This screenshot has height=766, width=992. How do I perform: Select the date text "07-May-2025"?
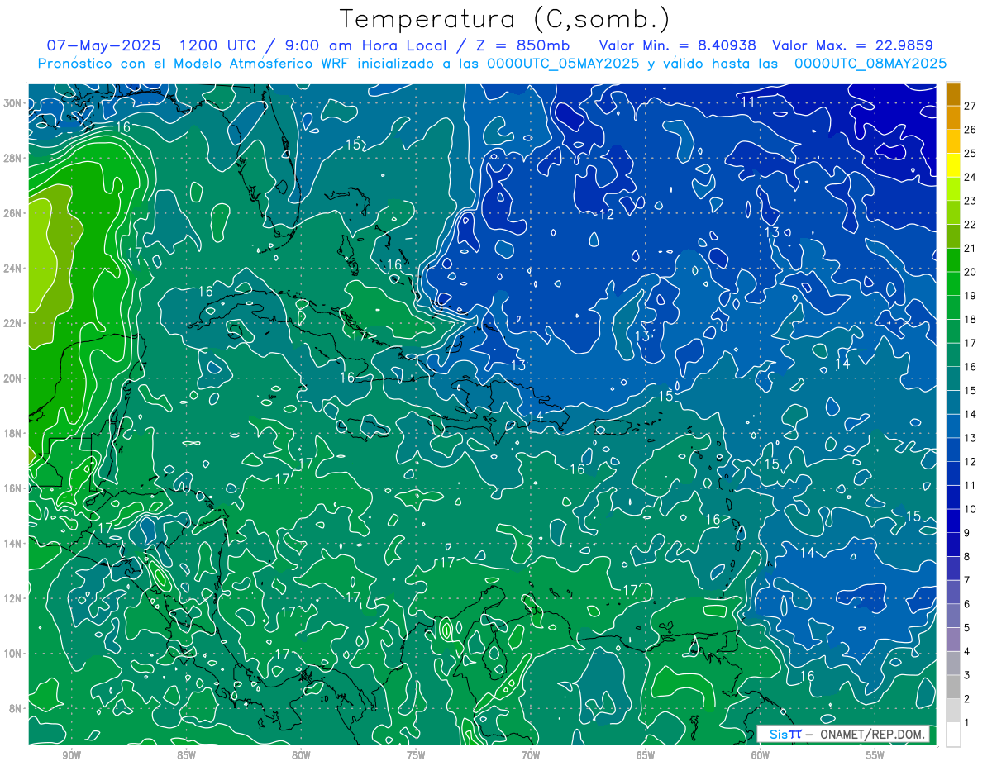[103, 45]
